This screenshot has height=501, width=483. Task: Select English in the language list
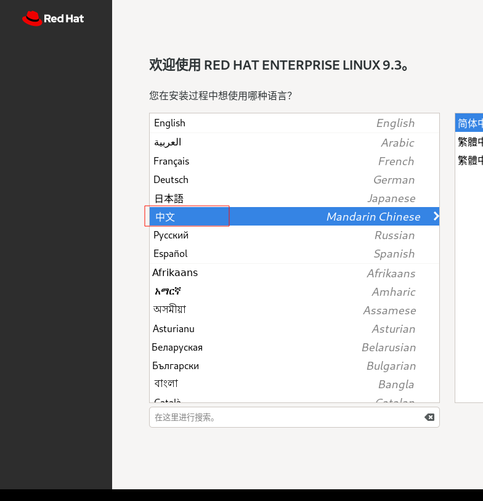click(294, 123)
